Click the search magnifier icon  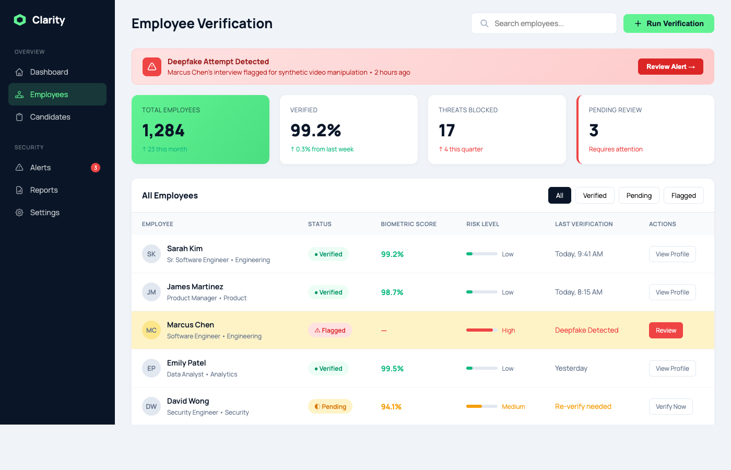coord(484,23)
